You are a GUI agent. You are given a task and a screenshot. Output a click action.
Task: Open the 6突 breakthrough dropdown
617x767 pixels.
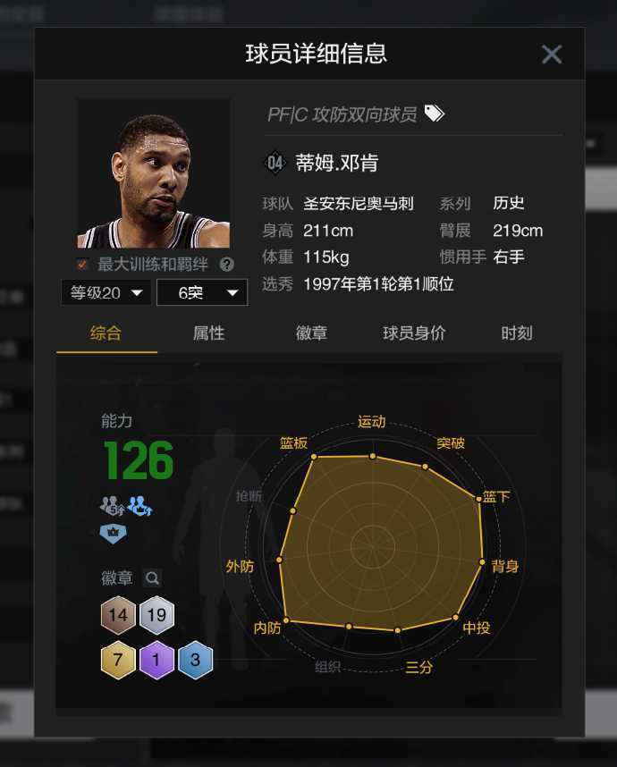click(x=202, y=292)
